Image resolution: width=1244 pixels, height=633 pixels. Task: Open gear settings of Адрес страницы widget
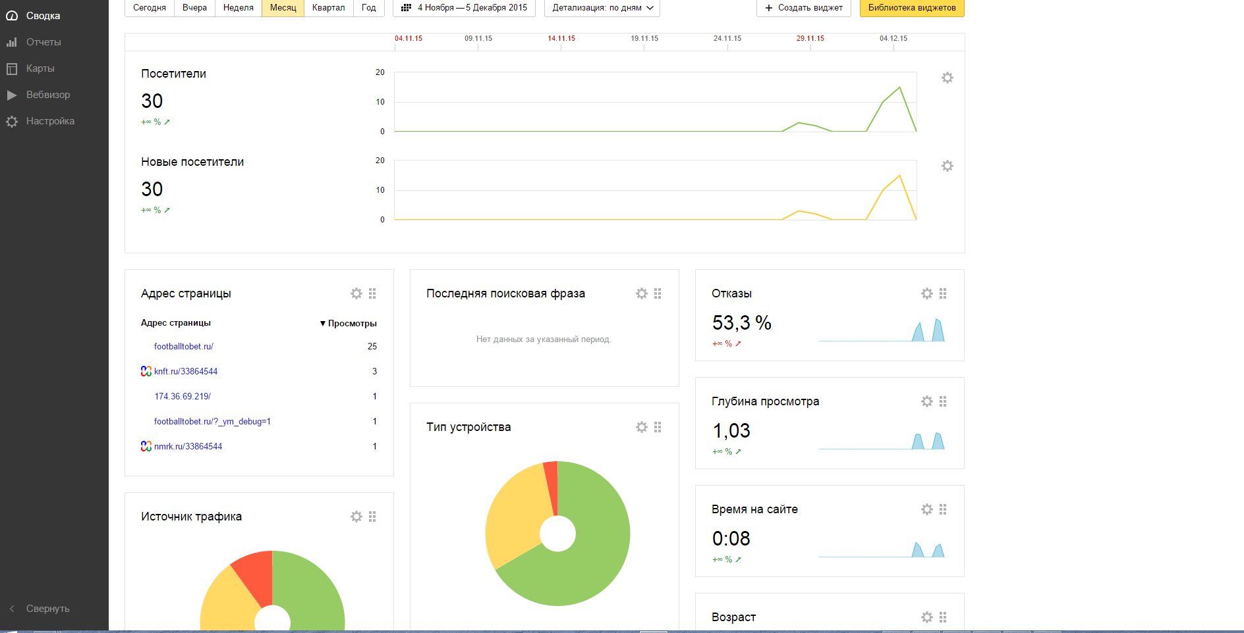click(x=356, y=293)
